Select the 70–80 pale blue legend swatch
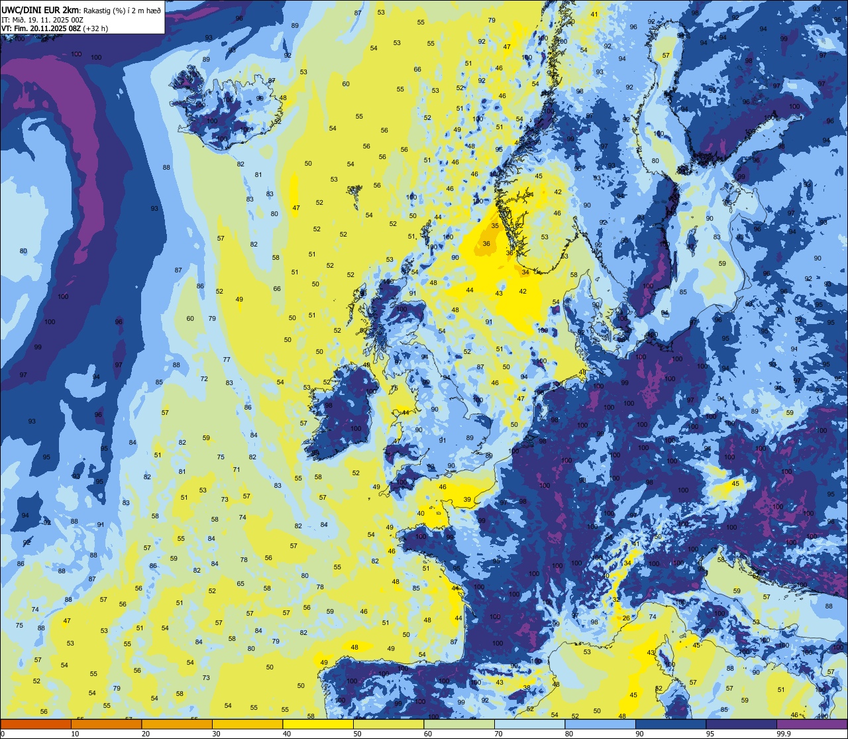Screen dimensions: 848x739 tap(529, 724)
